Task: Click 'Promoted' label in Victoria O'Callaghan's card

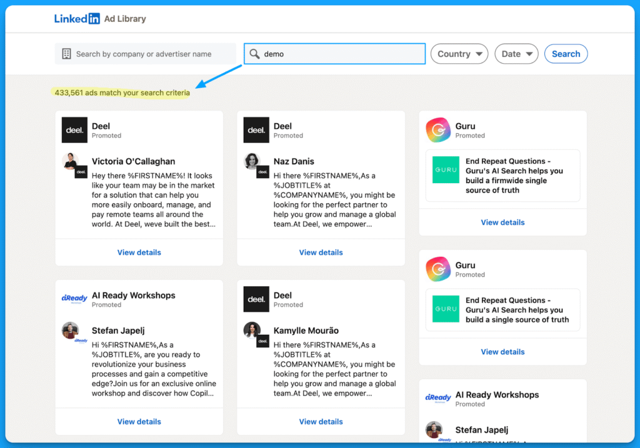Action: click(106, 136)
